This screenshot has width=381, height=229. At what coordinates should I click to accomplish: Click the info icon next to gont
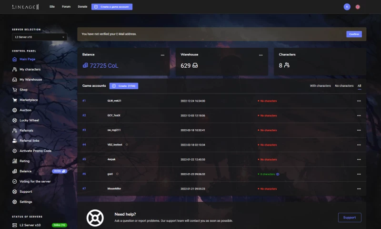(x=117, y=174)
